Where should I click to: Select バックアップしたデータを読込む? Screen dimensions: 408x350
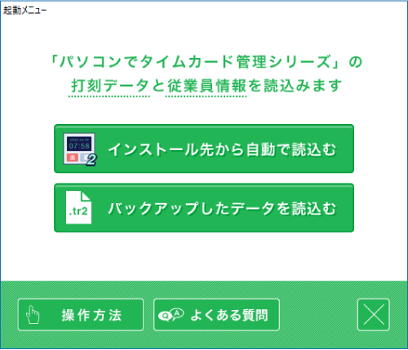click(x=204, y=208)
